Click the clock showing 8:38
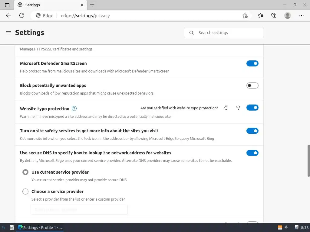 click(305, 227)
